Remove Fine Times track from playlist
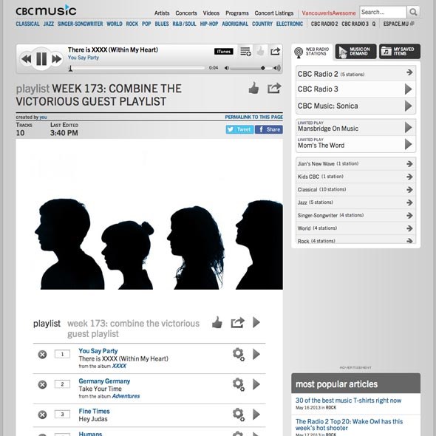Screen dimensions: 436x436 pyautogui.click(x=42, y=415)
